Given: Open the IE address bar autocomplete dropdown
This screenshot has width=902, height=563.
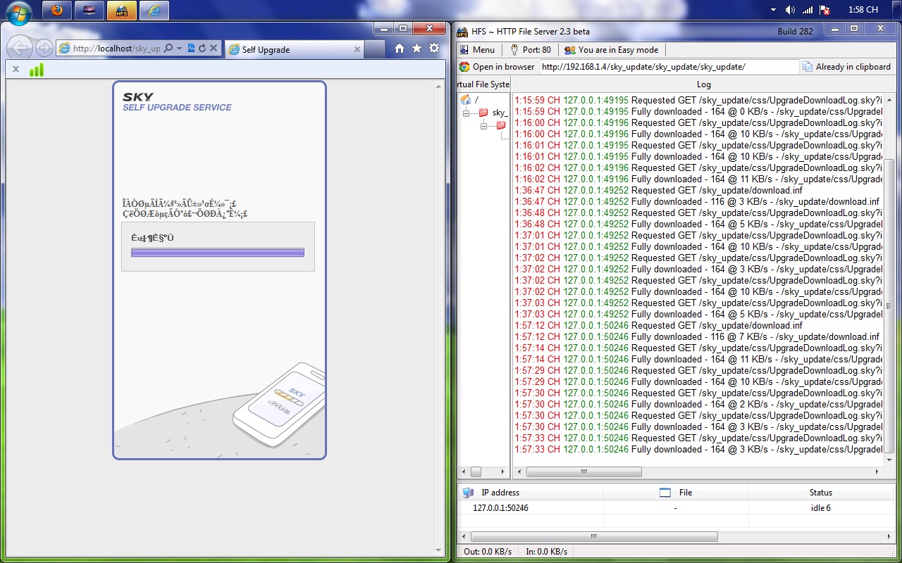Looking at the screenshot, I should [180, 49].
